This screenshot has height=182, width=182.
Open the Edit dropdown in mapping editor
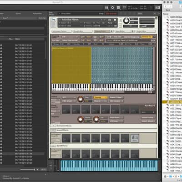[70, 37]
